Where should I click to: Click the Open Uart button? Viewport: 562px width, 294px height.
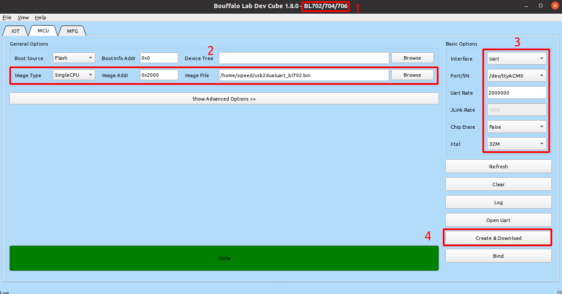(499, 220)
